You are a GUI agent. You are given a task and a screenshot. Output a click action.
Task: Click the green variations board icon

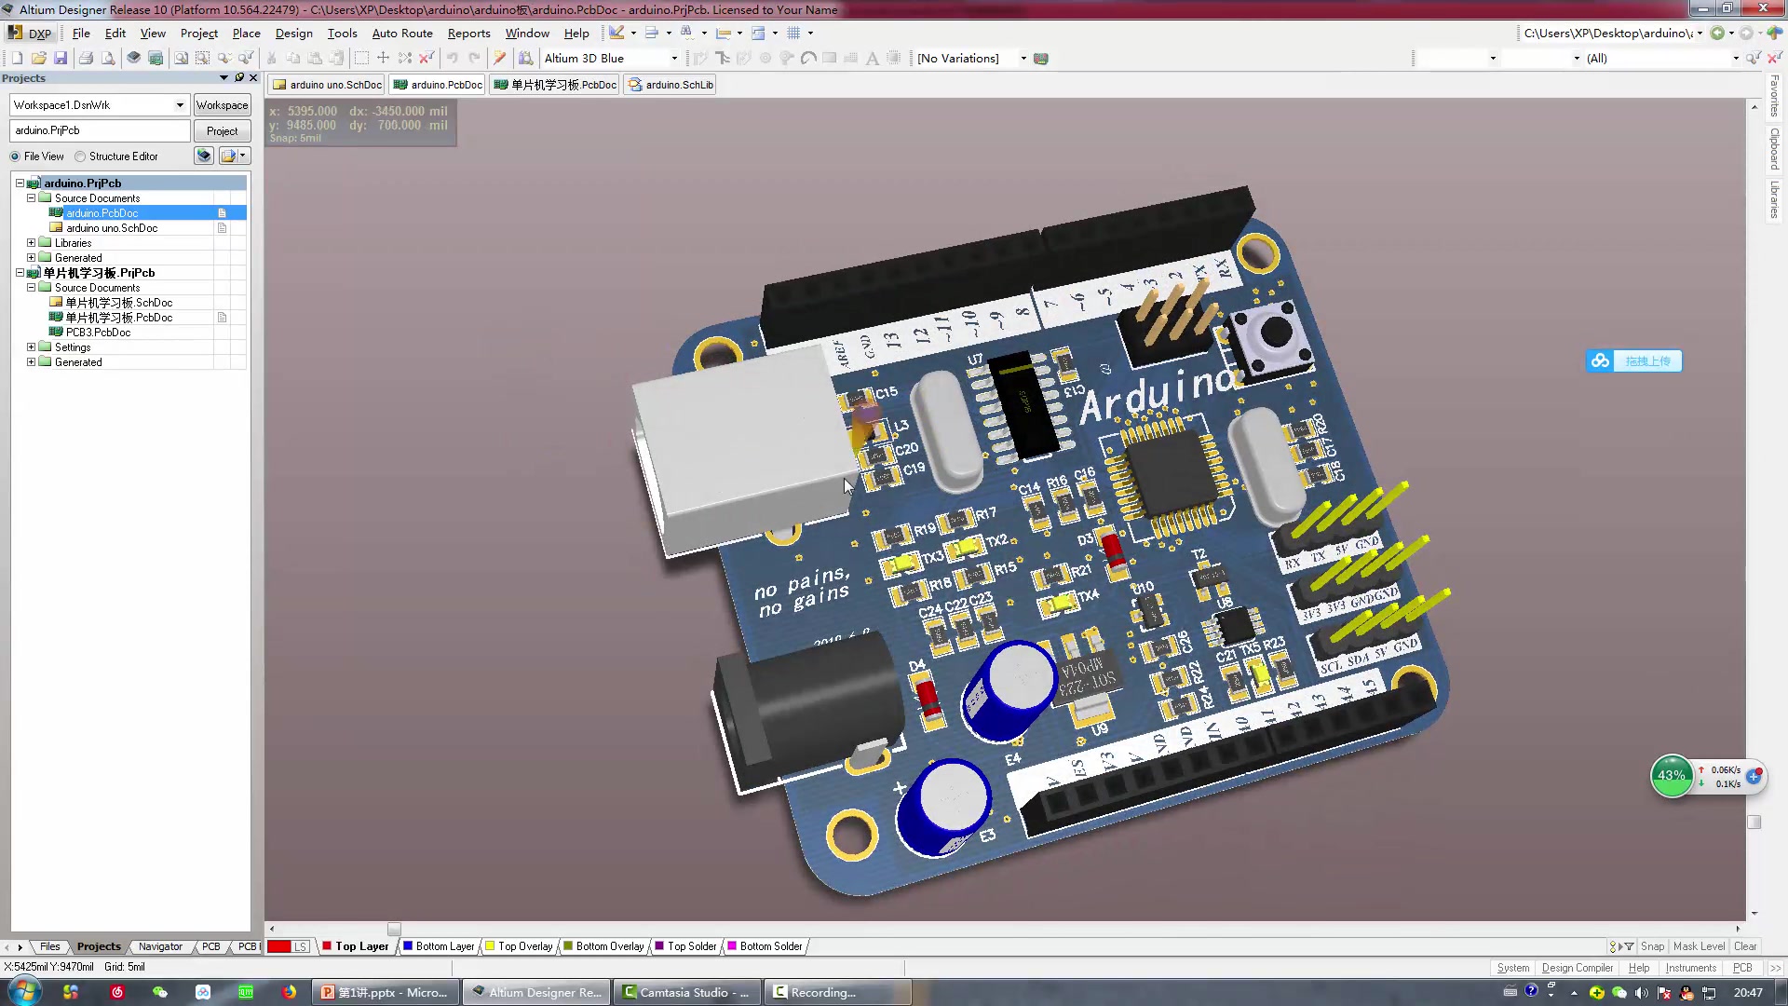click(1041, 58)
